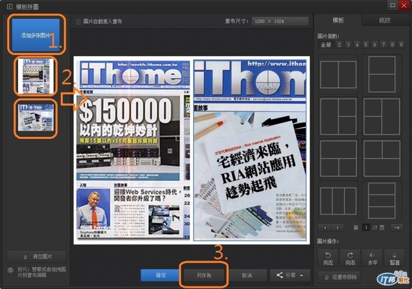Viewport: 412px width, 289px height.
Task: Flip picture vertically with 豎直
Action: pyautogui.click(x=394, y=258)
